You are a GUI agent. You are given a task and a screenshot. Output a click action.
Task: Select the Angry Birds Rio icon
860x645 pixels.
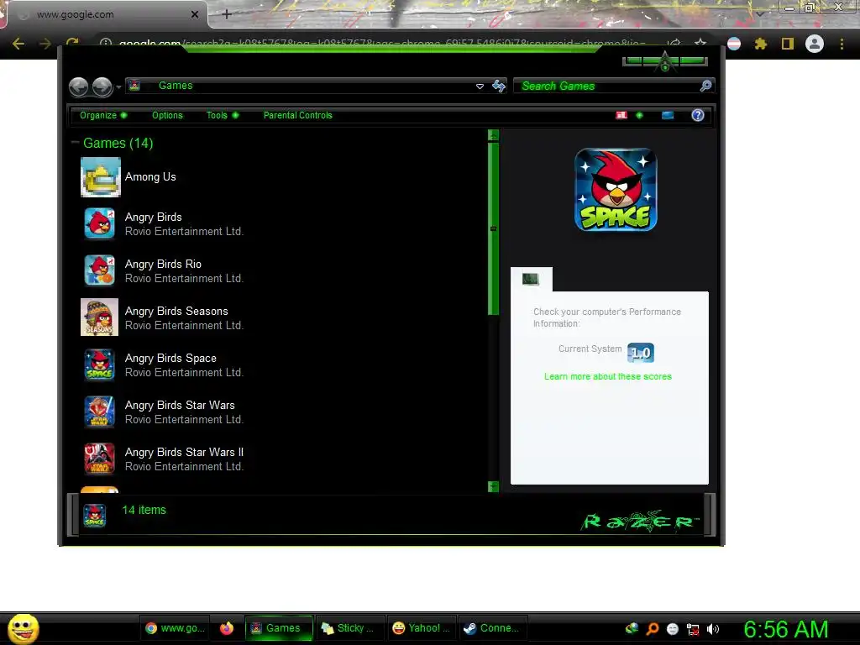[99, 270]
